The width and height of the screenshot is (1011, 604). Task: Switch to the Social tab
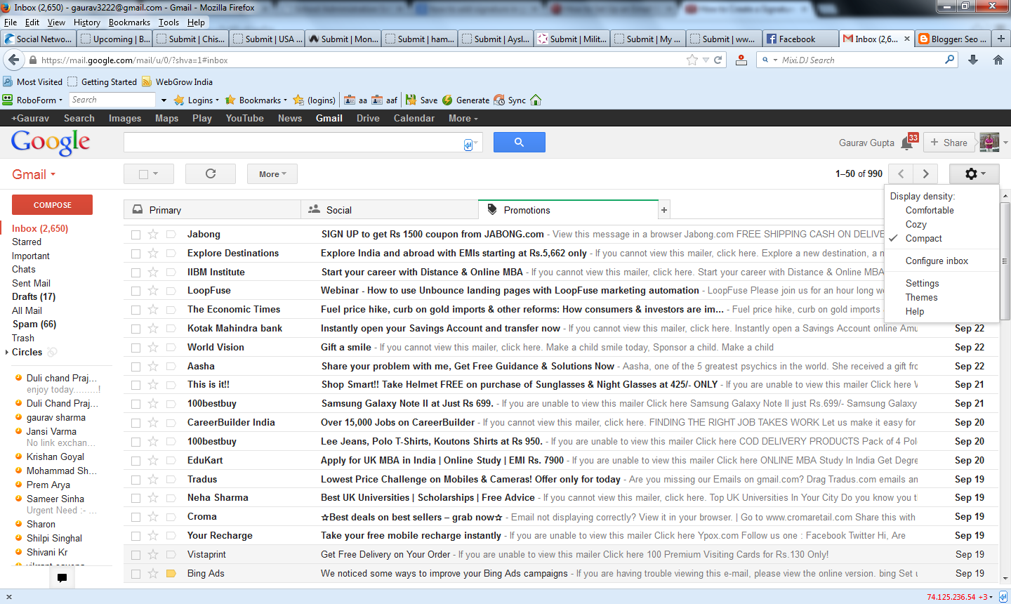339,209
